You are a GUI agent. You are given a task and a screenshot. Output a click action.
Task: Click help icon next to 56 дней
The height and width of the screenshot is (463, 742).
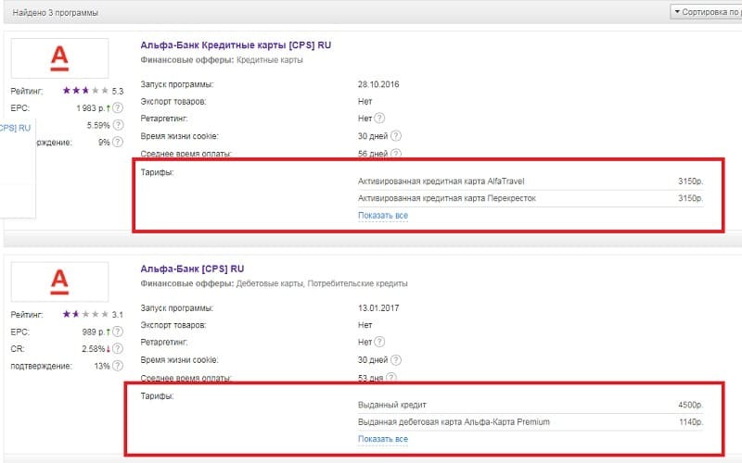[x=396, y=154]
